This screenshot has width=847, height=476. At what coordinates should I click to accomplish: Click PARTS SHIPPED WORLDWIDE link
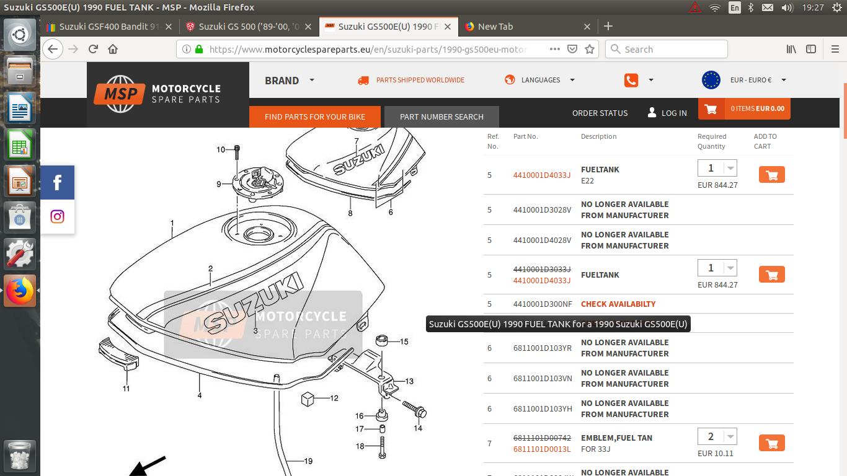[x=411, y=80]
